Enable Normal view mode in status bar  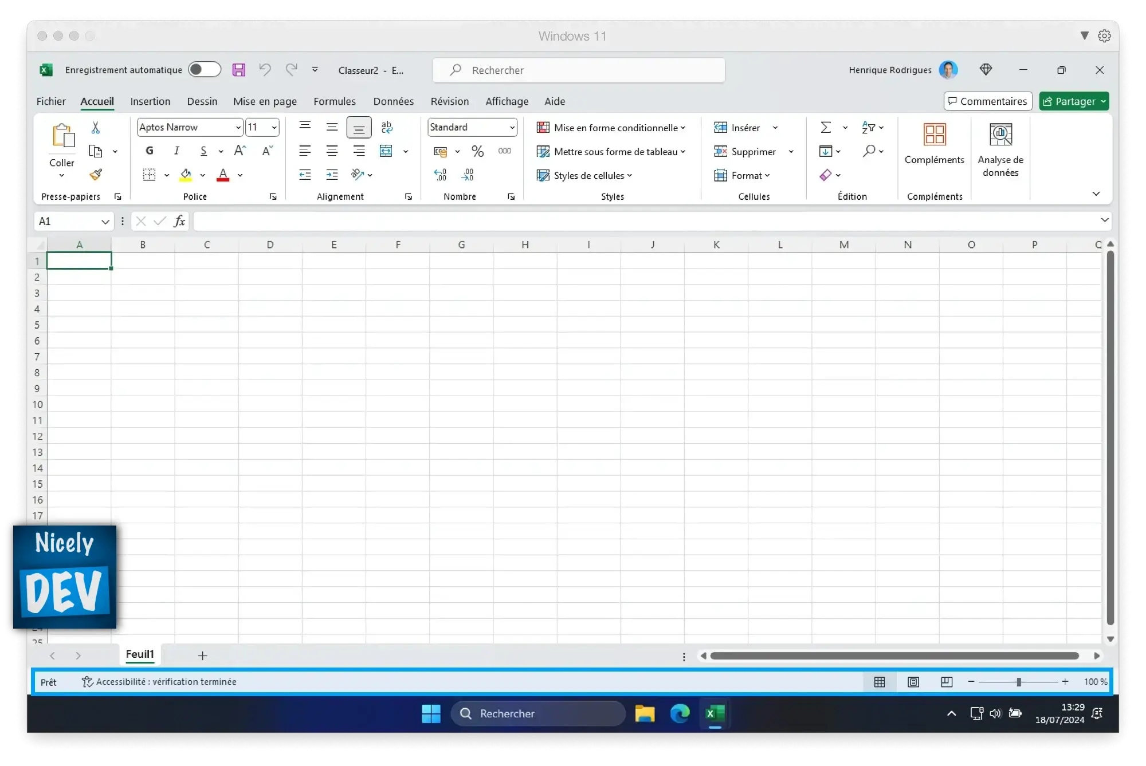(x=879, y=681)
